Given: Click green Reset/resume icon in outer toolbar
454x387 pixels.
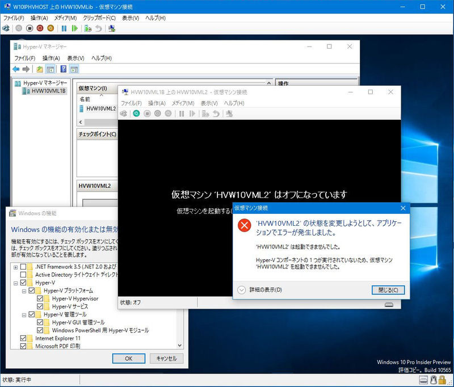Looking at the screenshot, I should 75,28.
